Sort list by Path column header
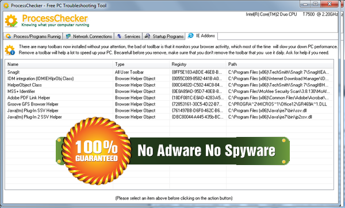345x208 pixels. pos(279,64)
